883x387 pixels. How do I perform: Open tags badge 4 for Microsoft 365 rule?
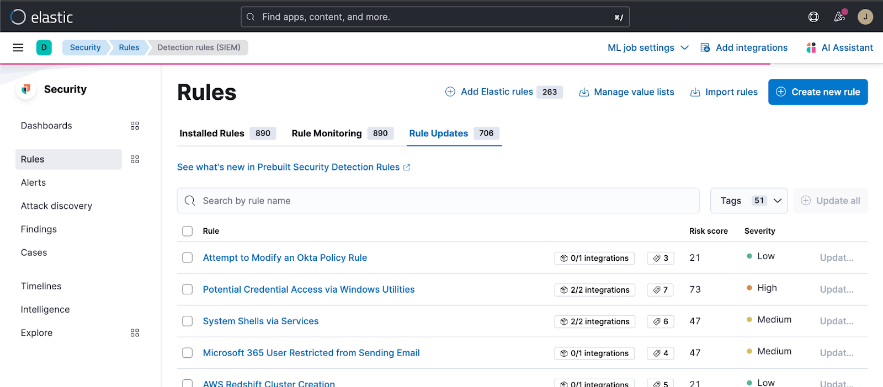[x=661, y=353]
